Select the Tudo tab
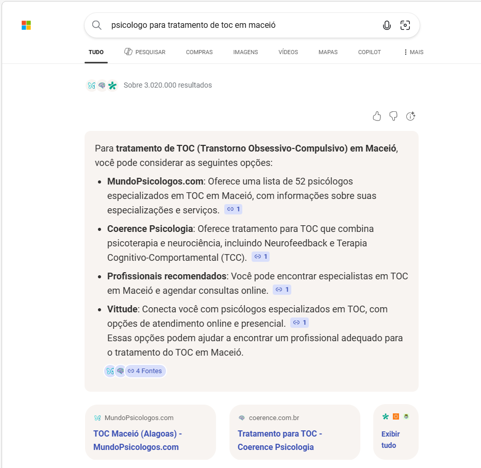Image resolution: width=481 pixels, height=468 pixels. point(96,52)
